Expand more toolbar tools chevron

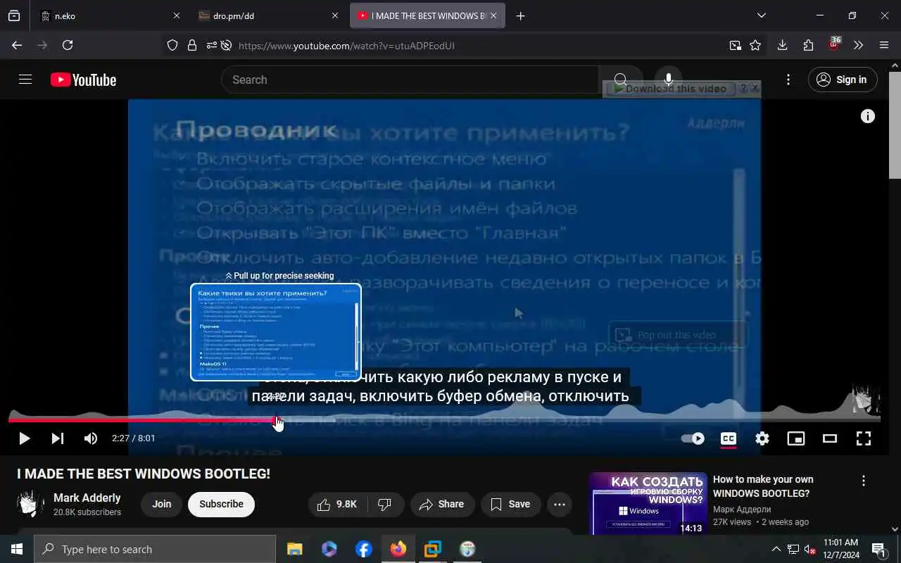click(858, 45)
